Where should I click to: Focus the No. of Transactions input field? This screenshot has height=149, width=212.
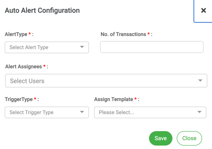pyautogui.click(x=152, y=47)
